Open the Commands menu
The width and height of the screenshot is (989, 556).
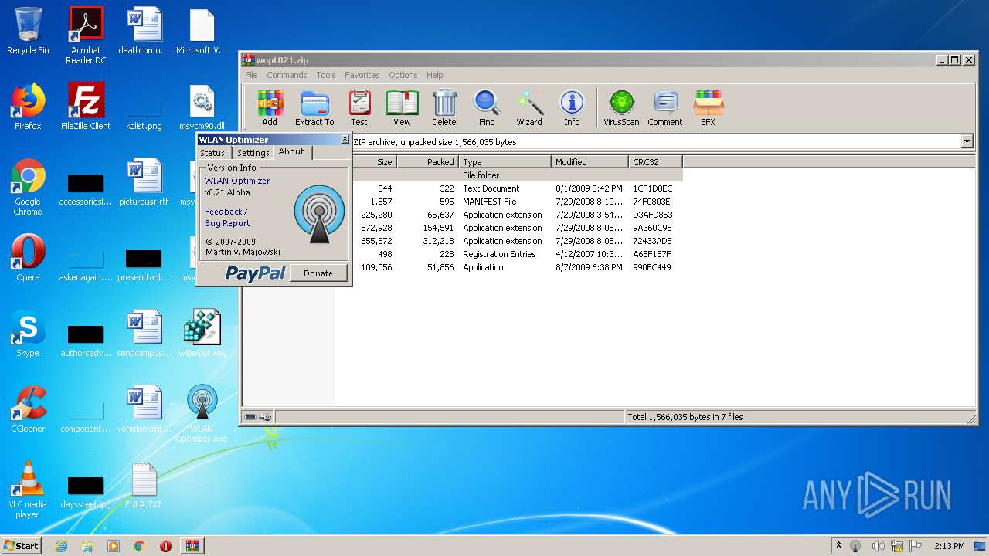tap(287, 75)
